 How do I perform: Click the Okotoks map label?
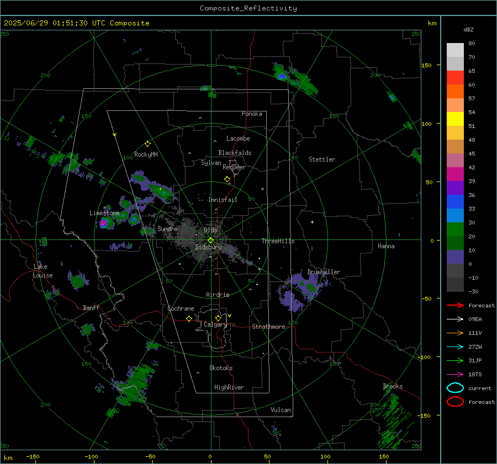(x=221, y=368)
